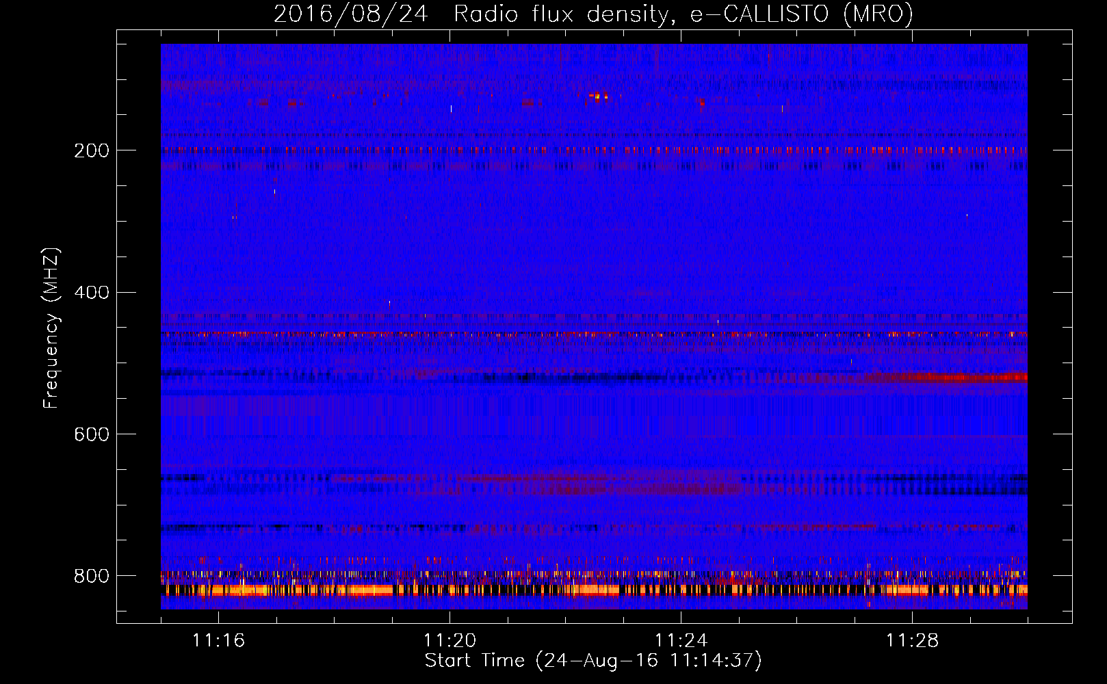
Task: Click the 200 frequency tick label
Action: (92, 150)
